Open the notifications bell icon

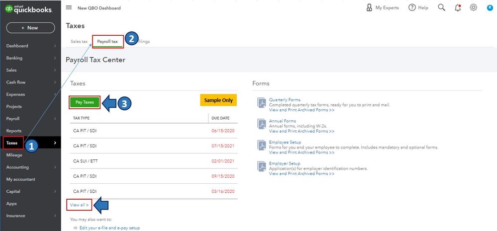coord(458,7)
